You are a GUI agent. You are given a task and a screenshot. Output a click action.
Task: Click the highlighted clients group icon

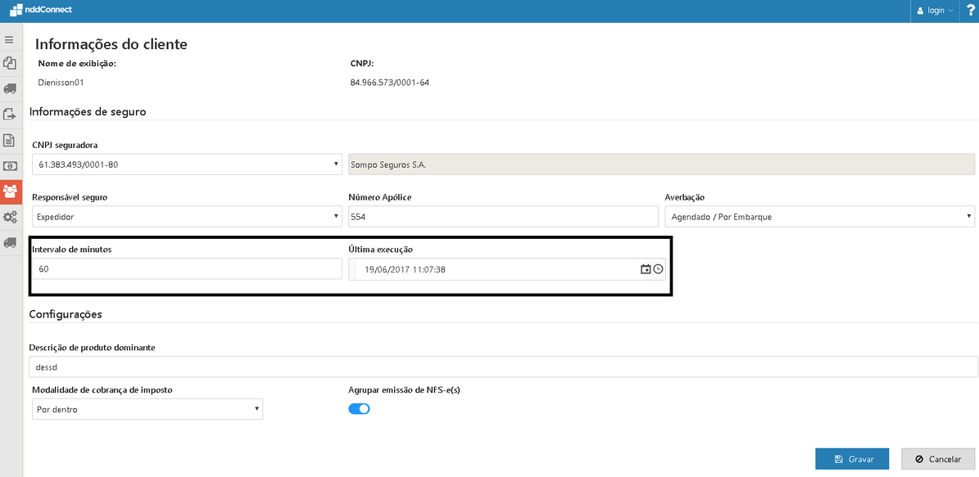point(11,191)
